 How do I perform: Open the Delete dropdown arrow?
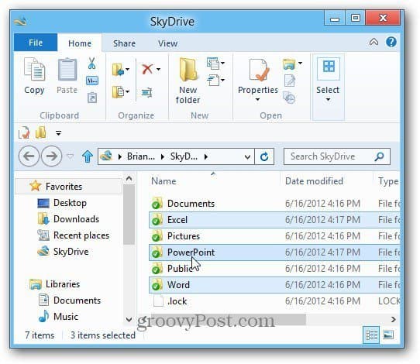click(159, 70)
